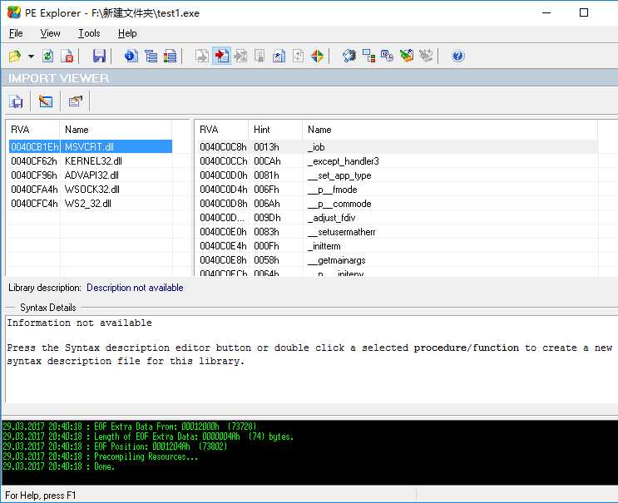Screen dimensions: 618x503
Task: Select the WS2_32.dll library row
Action: 91,204
